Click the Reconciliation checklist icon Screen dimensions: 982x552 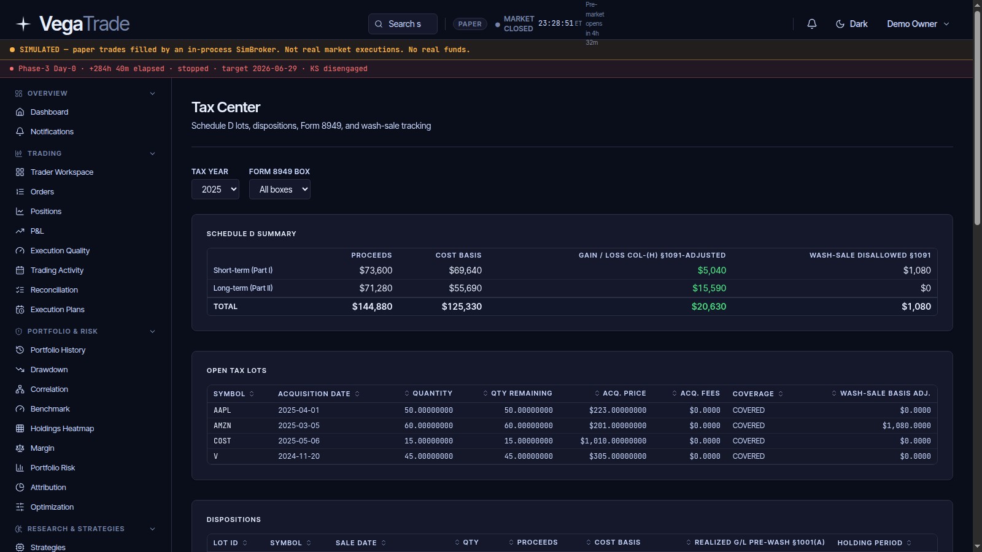(20, 290)
